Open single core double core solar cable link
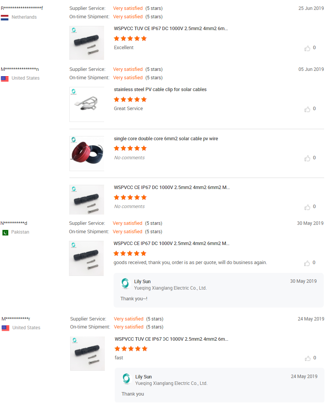This screenshot has width=334, height=407. click(x=166, y=139)
